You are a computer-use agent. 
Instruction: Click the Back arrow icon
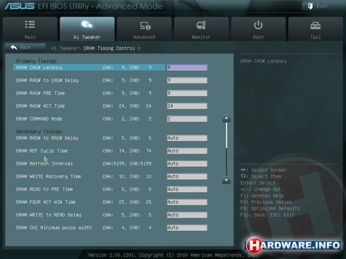point(13,48)
